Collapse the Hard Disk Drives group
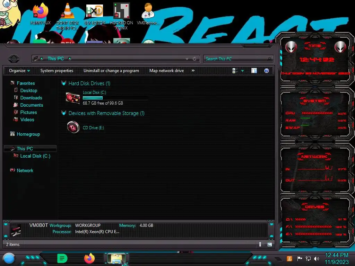Image resolution: width=355 pixels, height=266 pixels. click(64, 83)
